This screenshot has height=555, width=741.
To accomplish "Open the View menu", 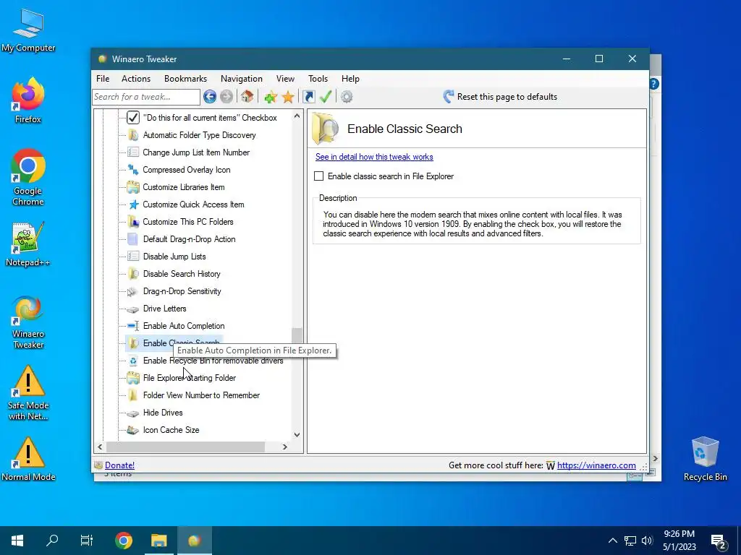I will click(285, 79).
